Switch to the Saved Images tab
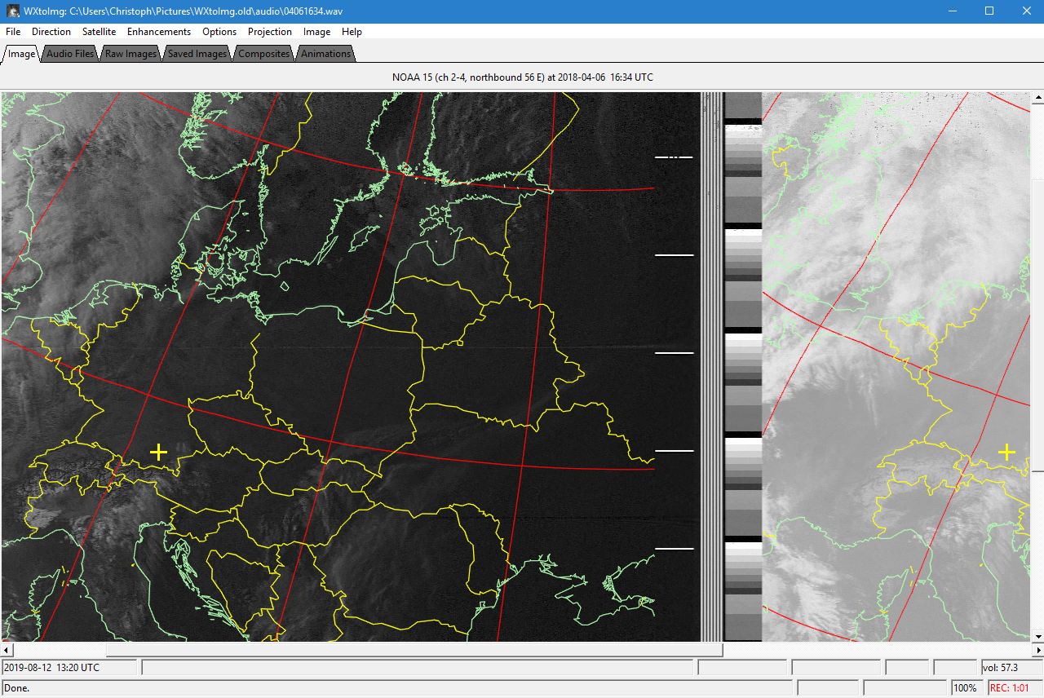 click(x=196, y=53)
